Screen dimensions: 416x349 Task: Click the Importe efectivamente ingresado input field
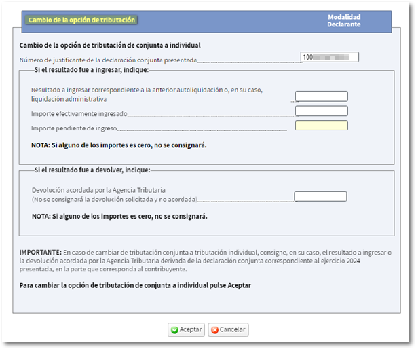321,111
